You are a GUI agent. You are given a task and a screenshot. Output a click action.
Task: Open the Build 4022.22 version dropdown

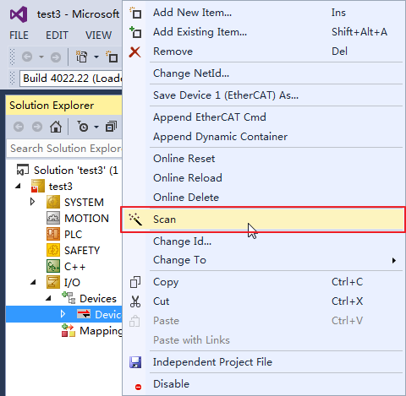pyautogui.click(x=71, y=79)
